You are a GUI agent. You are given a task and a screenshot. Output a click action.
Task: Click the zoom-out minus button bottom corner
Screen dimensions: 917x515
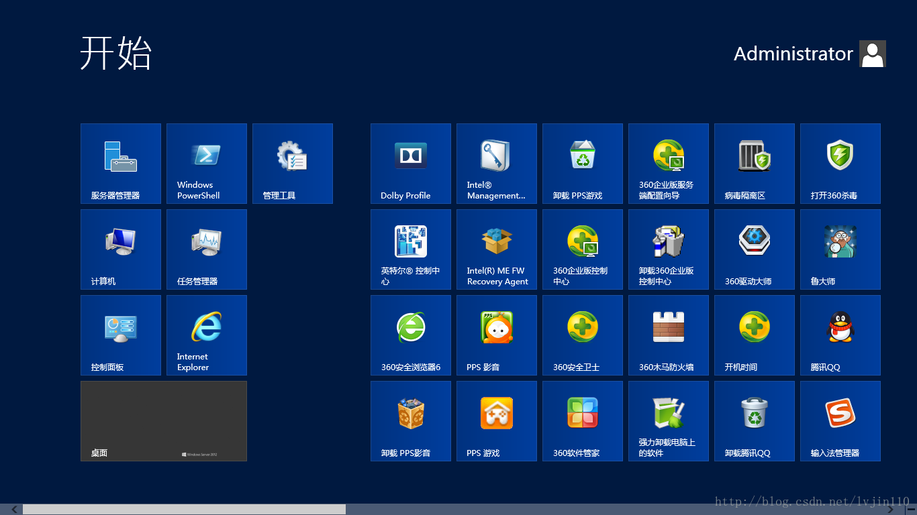pyautogui.click(x=911, y=510)
